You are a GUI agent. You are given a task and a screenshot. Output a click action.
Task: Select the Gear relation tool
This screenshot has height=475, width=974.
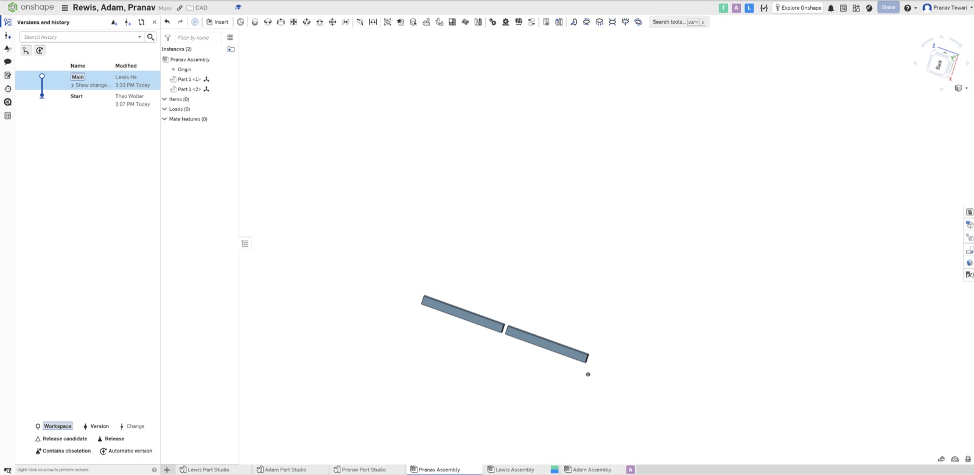492,22
